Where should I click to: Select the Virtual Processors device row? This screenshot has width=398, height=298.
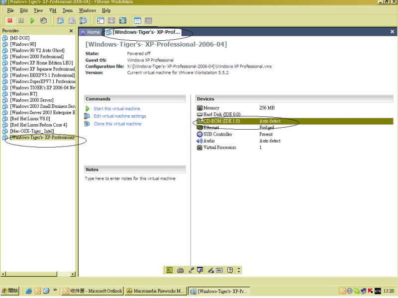pyautogui.click(x=295, y=147)
